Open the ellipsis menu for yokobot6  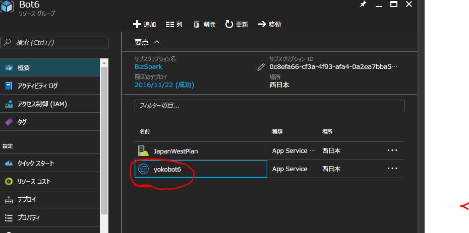pos(392,169)
